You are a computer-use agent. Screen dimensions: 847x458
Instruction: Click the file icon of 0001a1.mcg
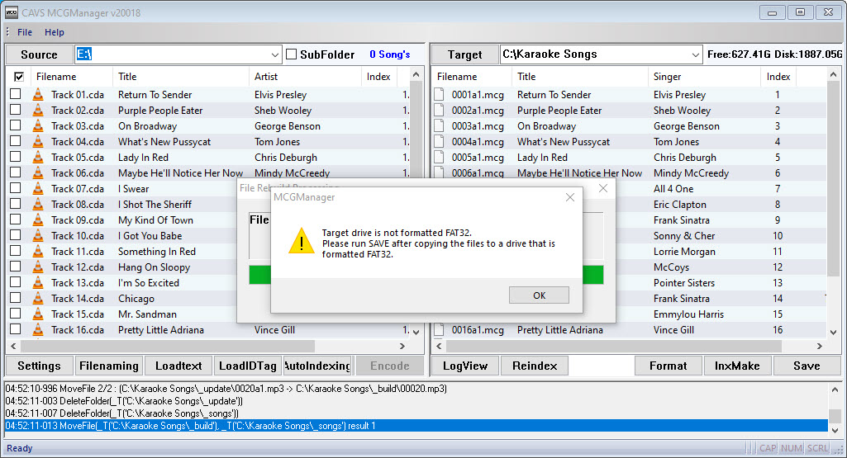tap(439, 94)
